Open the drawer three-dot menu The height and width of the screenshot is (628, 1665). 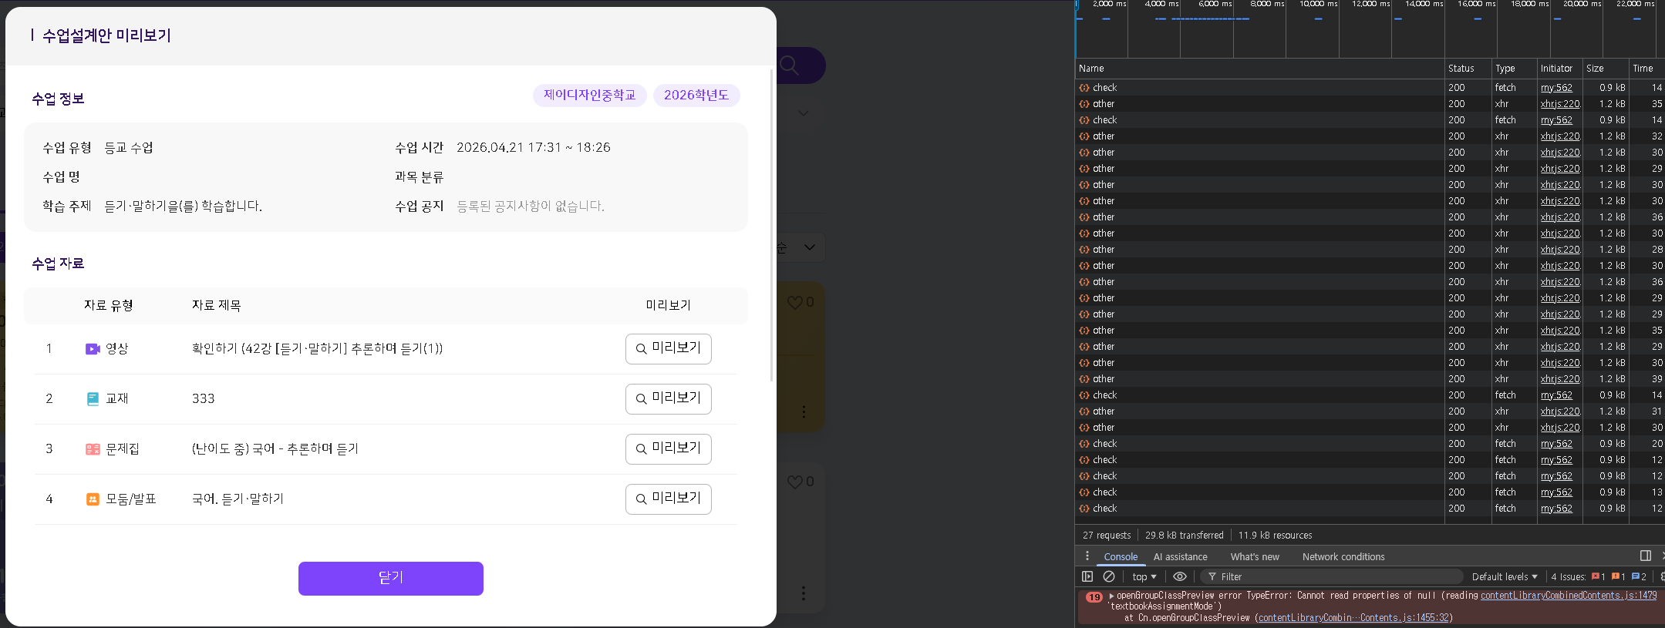coord(1087,556)
